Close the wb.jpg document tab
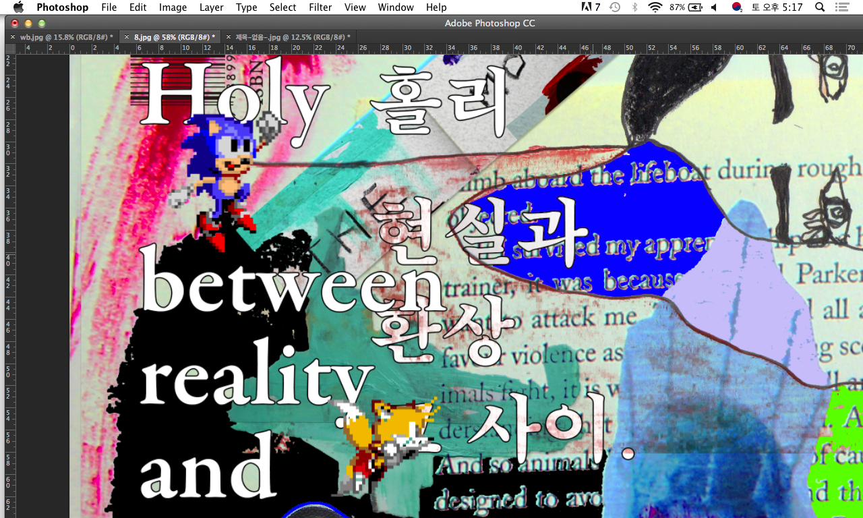 [x=13, y=37]
